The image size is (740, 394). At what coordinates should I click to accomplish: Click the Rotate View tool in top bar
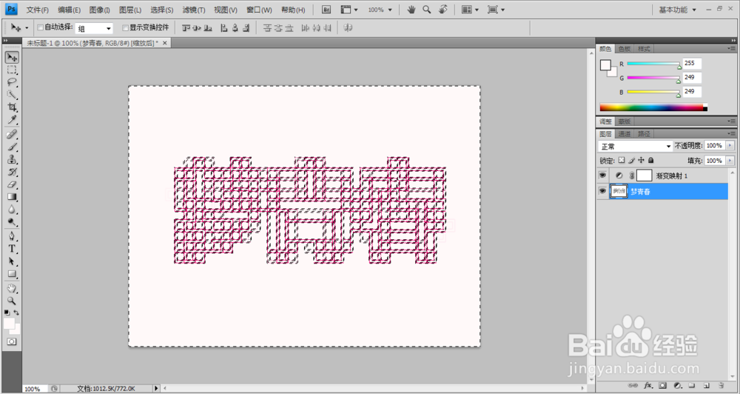click(x=443, y=10)
